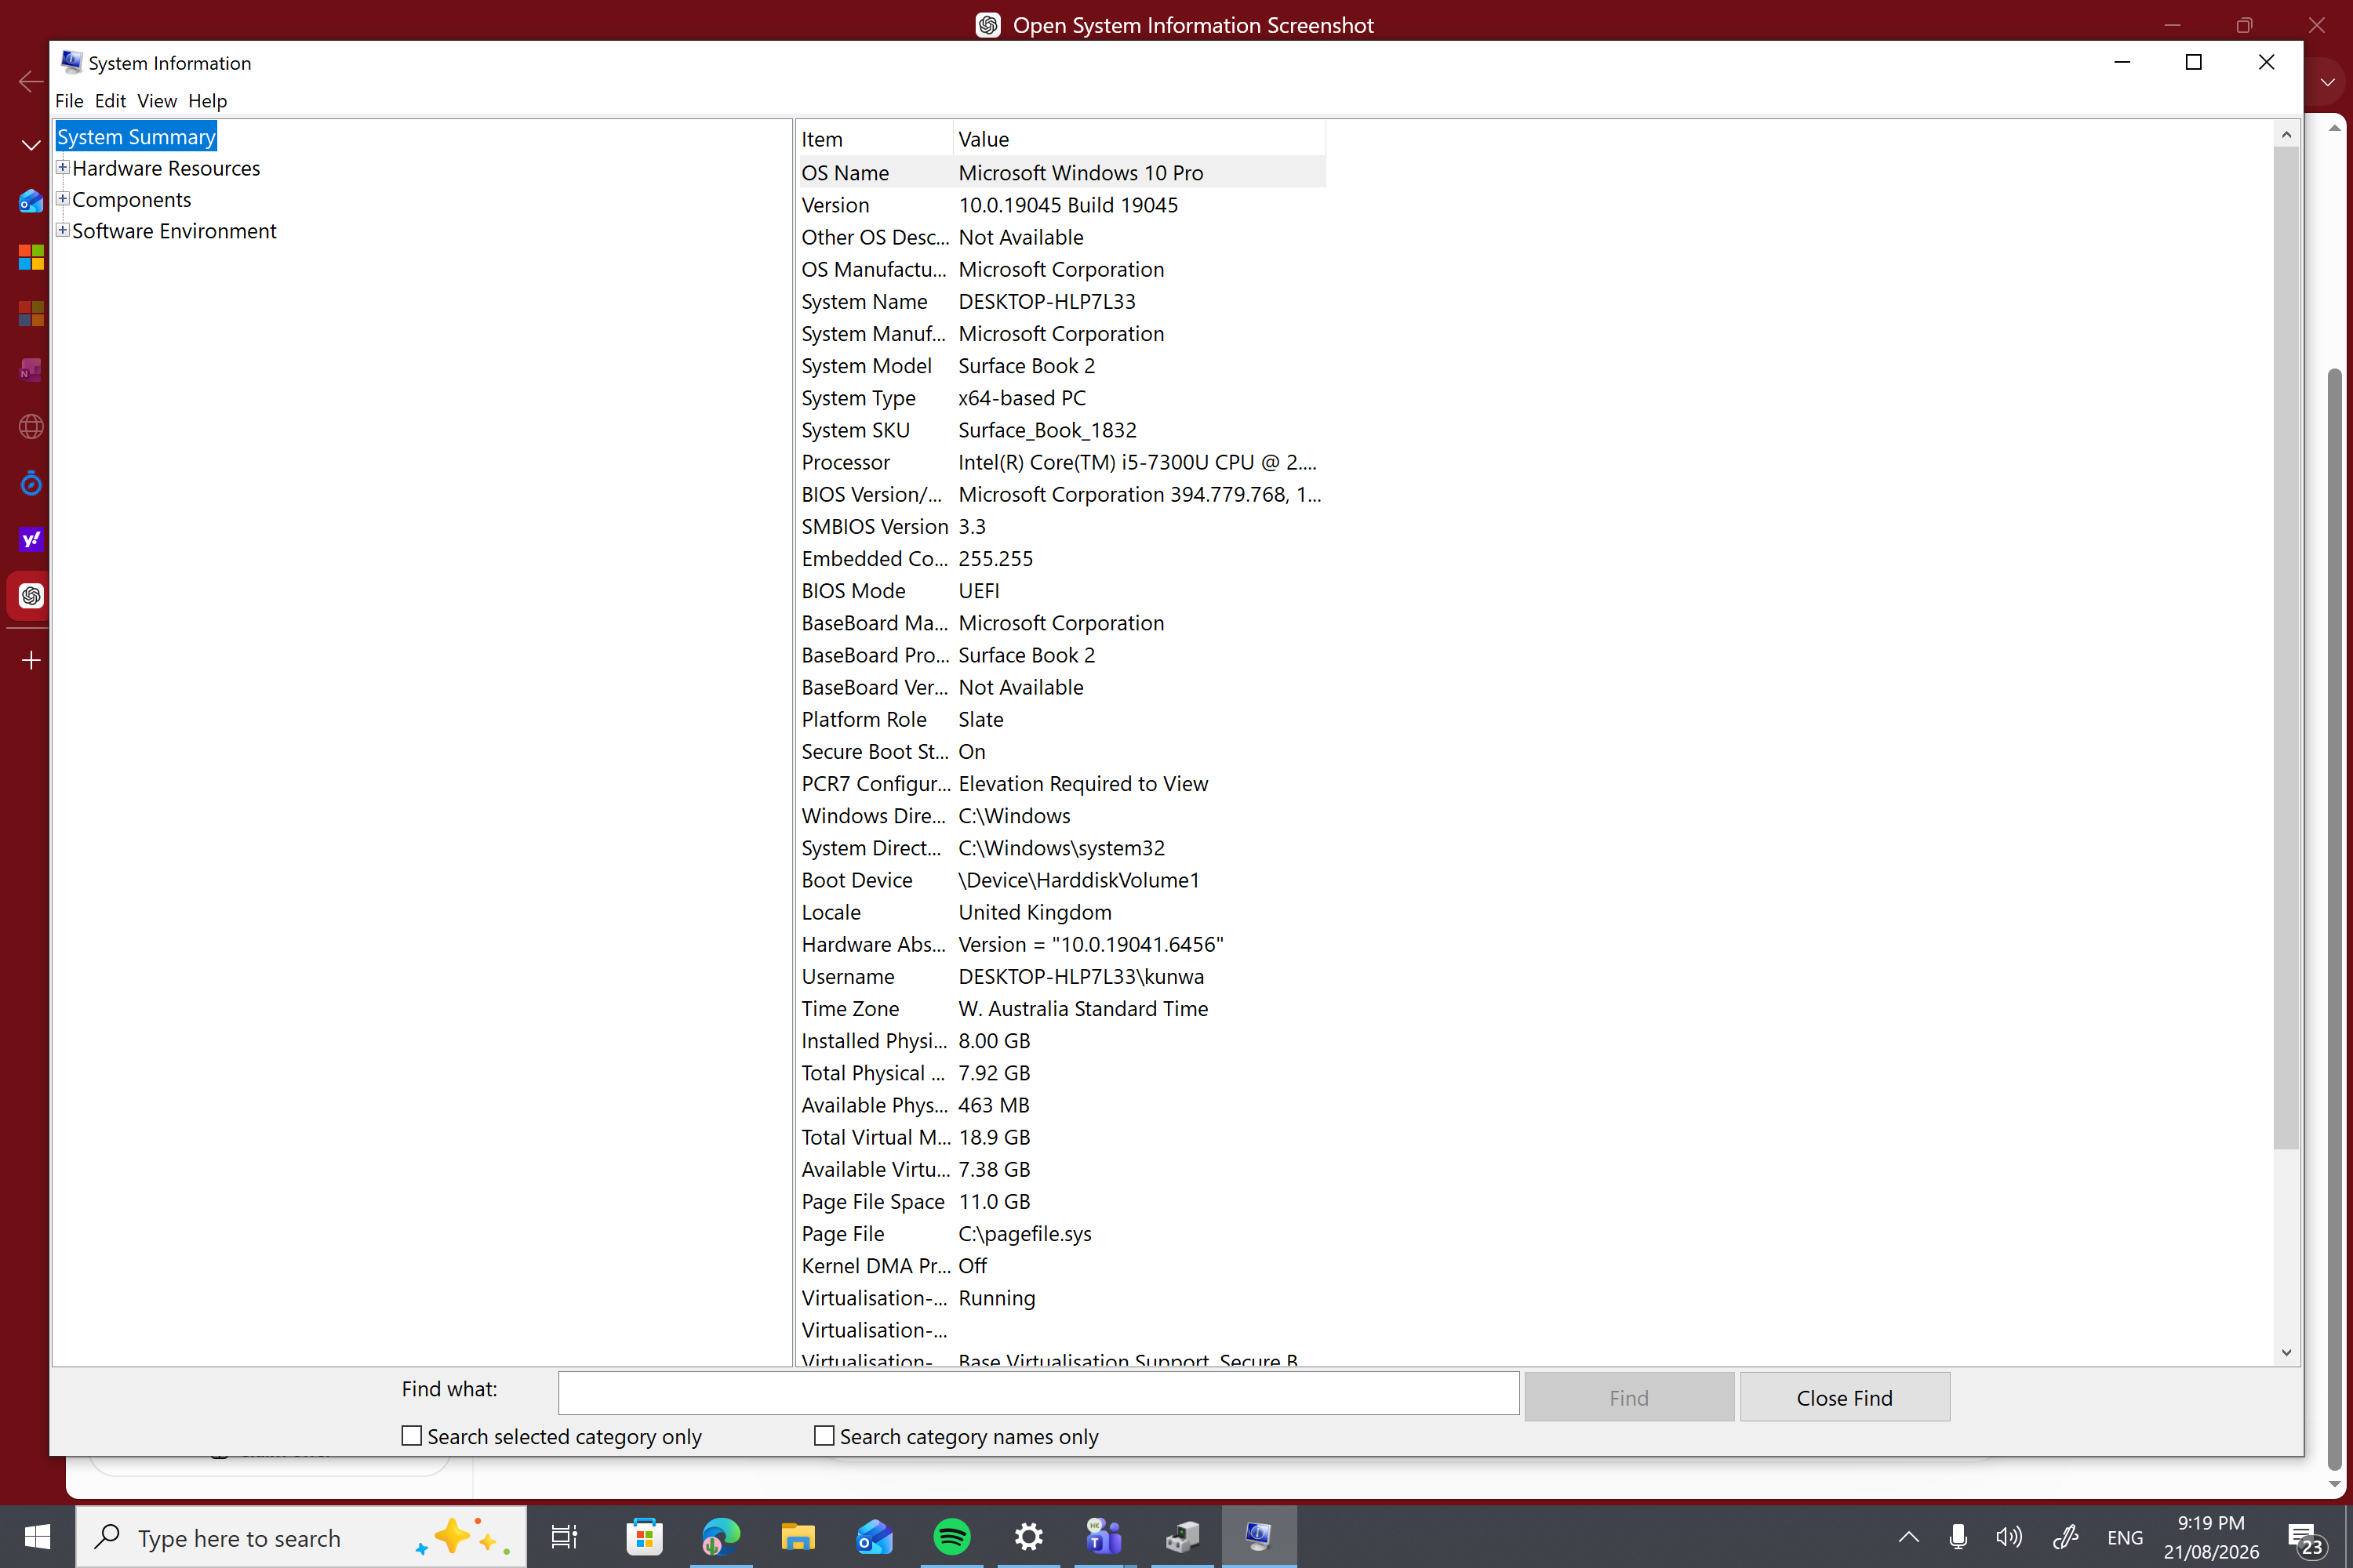Select the Time Zone row
Screen dimensions: 2353x1568
tap(1063, 1008)
